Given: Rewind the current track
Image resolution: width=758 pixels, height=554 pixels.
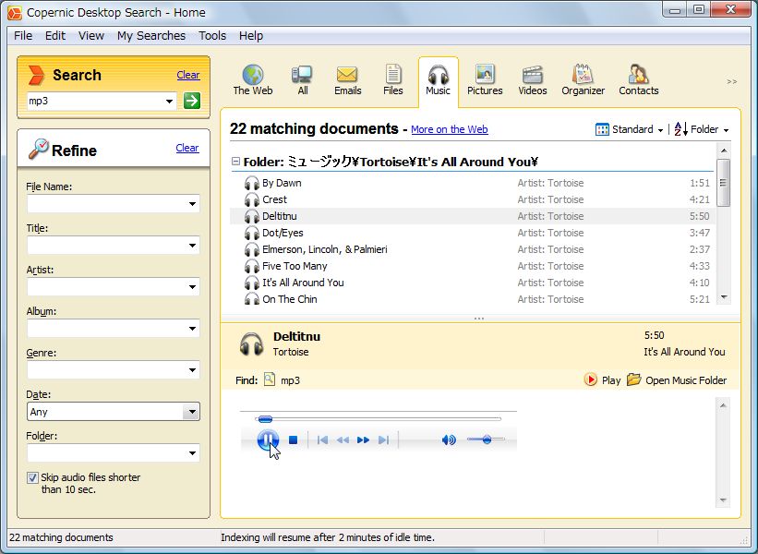Looking at the screenshot, I should tap(343, 440).
